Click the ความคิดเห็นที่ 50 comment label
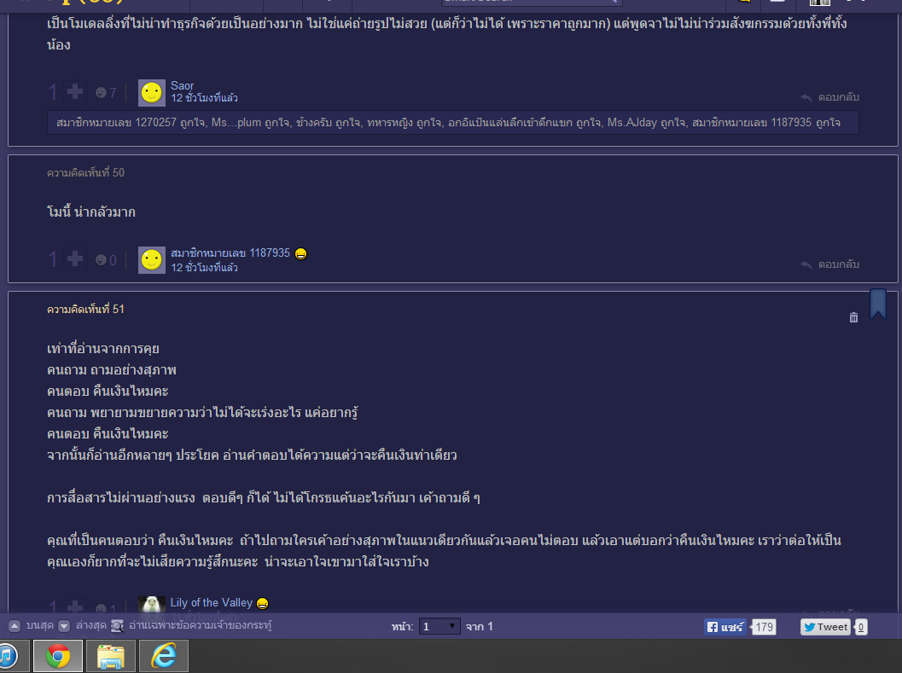The image size is (902, 673). tap(85, 172)
